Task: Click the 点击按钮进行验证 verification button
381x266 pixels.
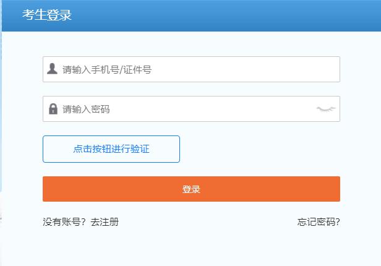Action: [111, 149]
